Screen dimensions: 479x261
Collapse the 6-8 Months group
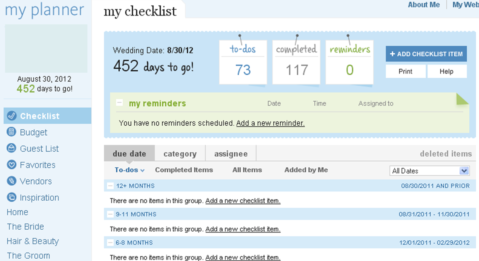pos(110,243)
